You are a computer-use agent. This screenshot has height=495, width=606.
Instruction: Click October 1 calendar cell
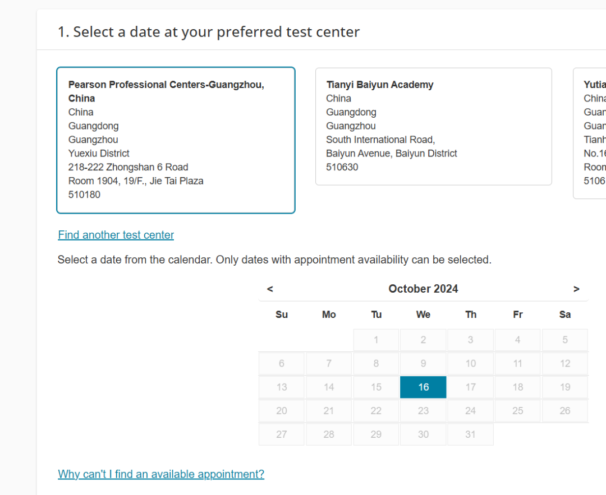[x=376, y=340]
